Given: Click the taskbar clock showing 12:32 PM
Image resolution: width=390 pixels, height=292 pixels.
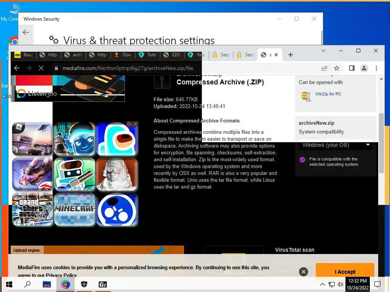Looking at the screenshot, I should [x=357, y=284].
